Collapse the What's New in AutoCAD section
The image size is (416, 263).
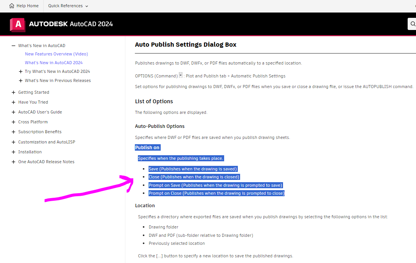[x=13, y=45]
